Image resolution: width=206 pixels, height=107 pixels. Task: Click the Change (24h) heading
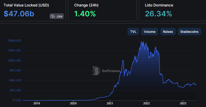(x=85, y=5)
